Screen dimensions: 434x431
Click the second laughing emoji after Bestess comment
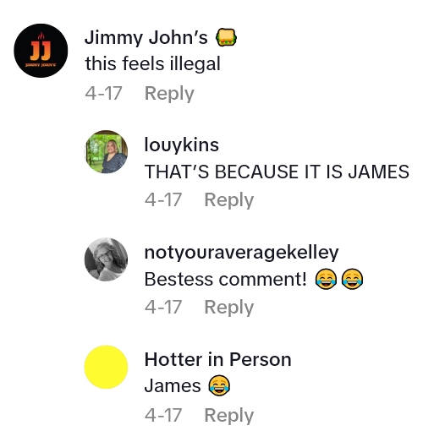pos(352,279)
